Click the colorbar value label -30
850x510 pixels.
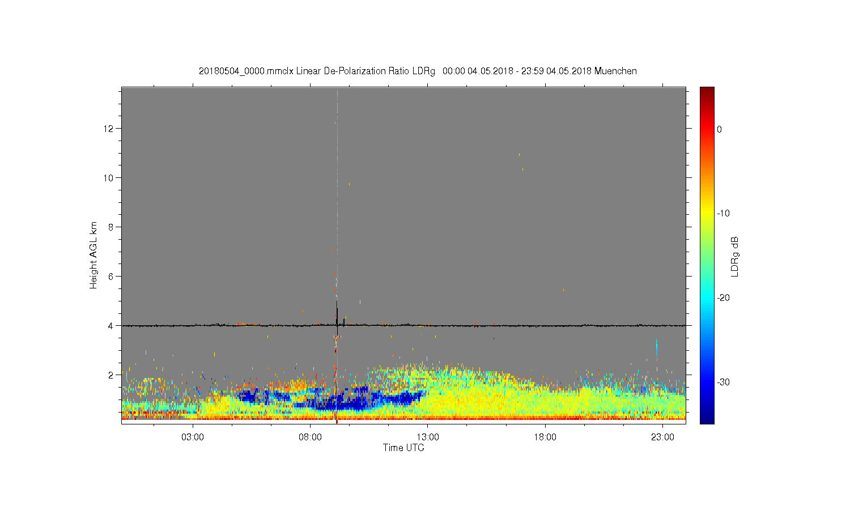pos(723,382)
